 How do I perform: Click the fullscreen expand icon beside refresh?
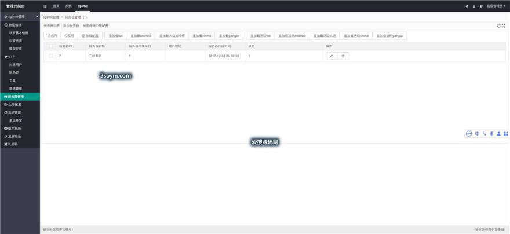coord(505,25)
